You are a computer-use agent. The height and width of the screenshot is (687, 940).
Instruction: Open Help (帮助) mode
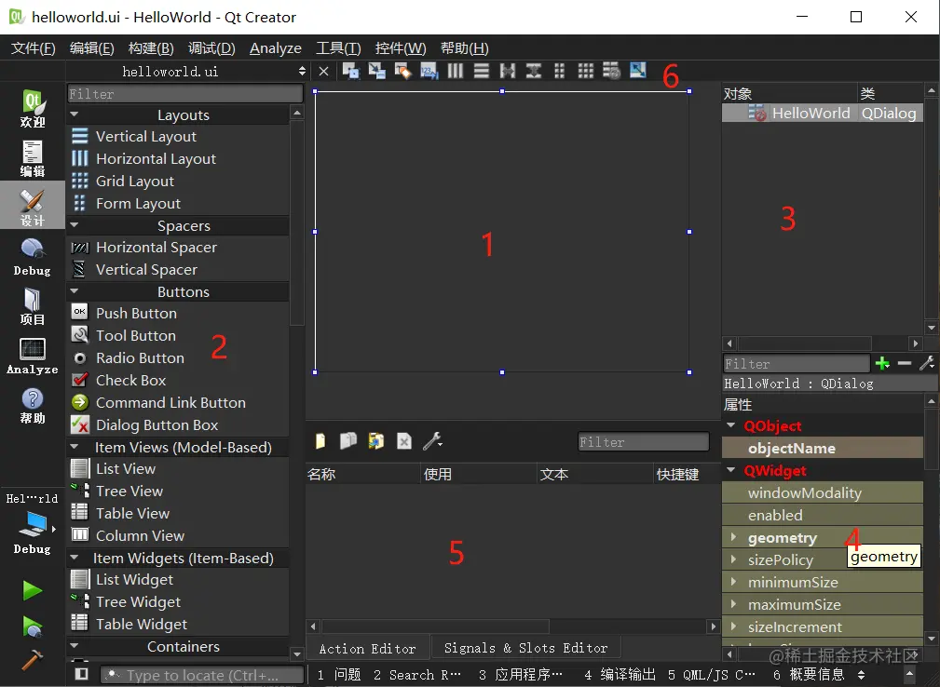[33, 406]
